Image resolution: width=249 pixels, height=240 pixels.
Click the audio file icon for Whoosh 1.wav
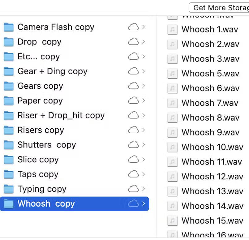tap(172, 29)
